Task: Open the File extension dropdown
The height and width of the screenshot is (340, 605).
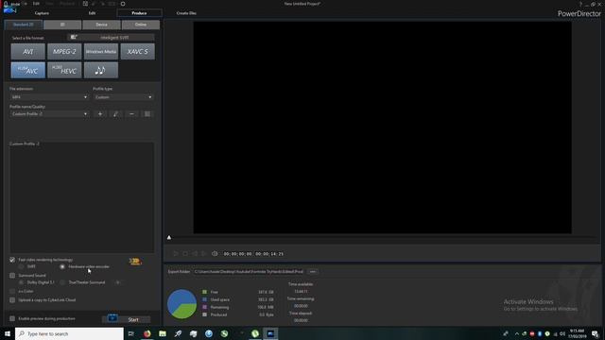Action: 49,97
